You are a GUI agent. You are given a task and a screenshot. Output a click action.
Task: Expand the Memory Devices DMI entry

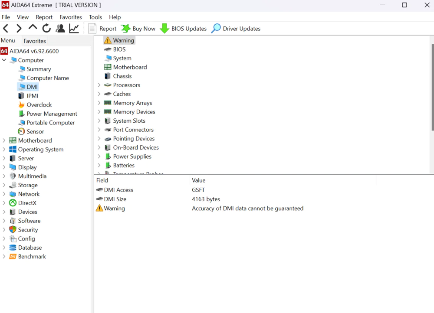[99, 112]
